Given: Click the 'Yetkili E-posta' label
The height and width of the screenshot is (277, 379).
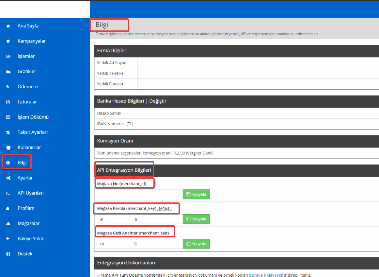Looking at the screenshot, I should (x=110, y=84).
